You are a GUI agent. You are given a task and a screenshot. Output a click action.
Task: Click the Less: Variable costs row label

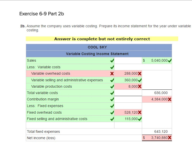pyautogui.click(x=44, y=67)
